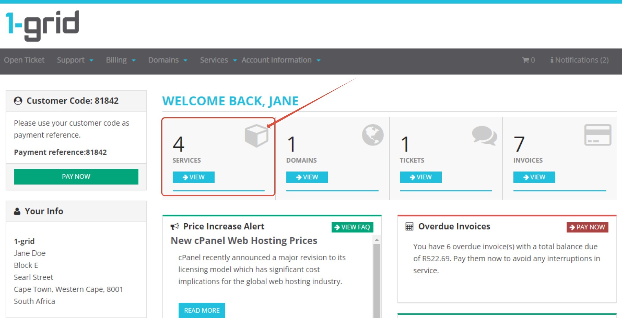This screenshot has width=622, height=318.
Task: Click the Overdue Invoices calculator icon
Action: (409, 226)
